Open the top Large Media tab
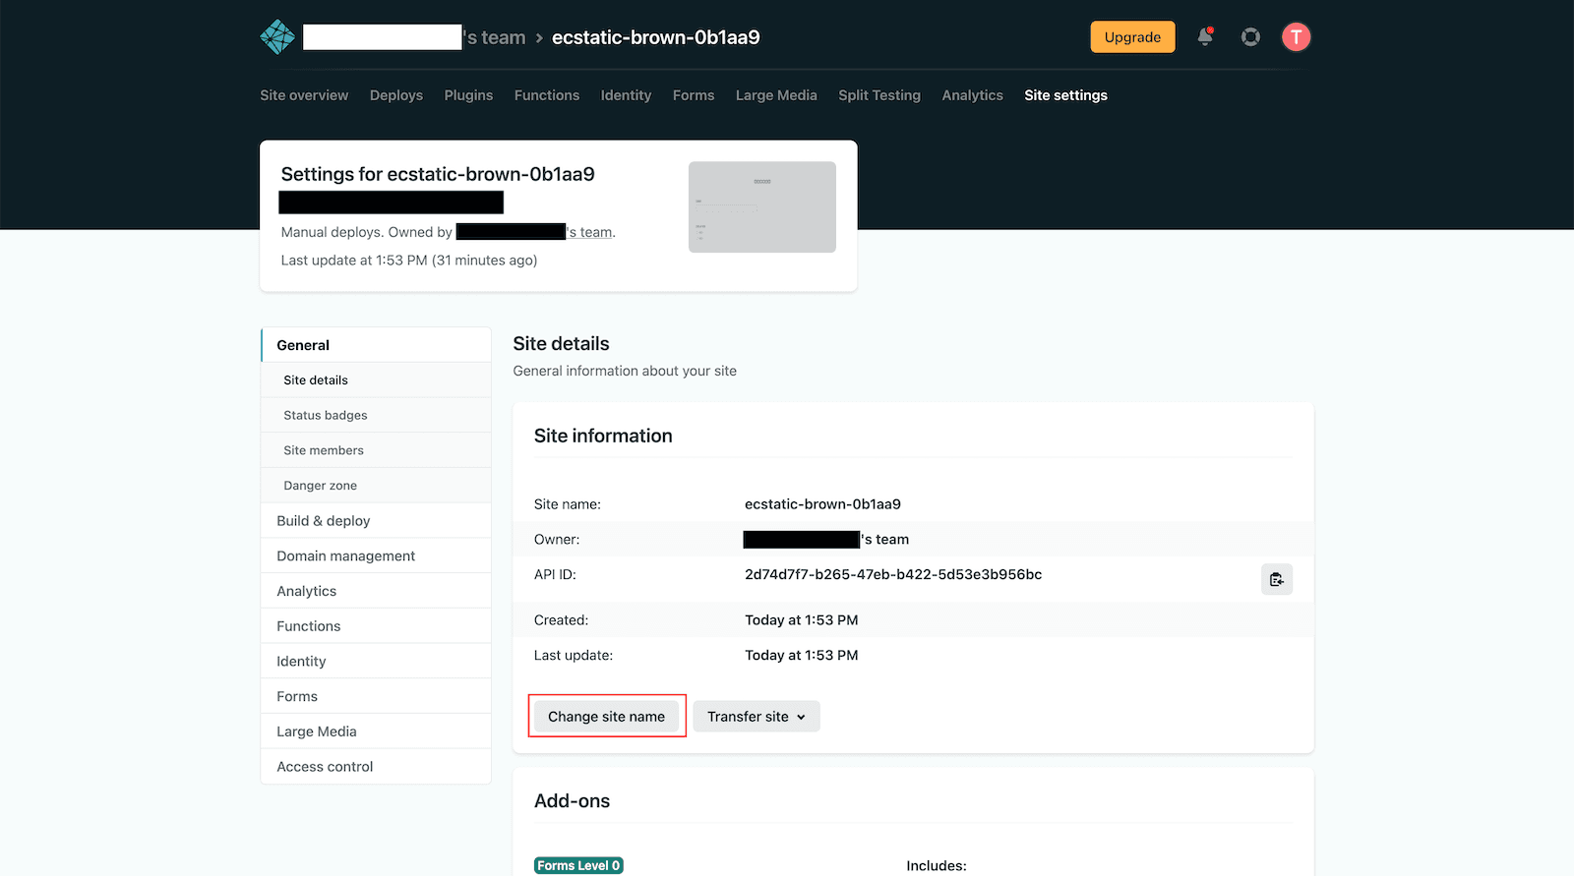The image size is (1574, 876). pos(776,95)
